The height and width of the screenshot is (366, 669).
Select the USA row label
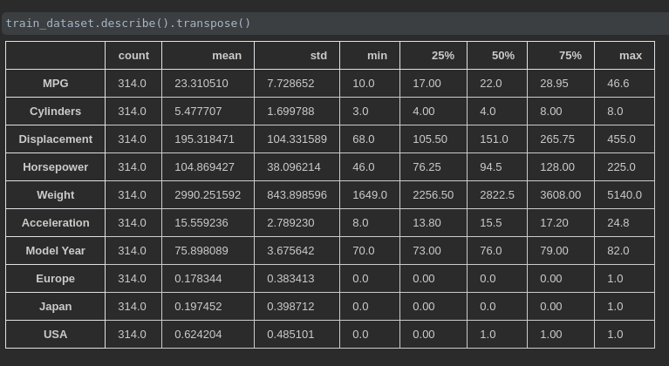(56, 335)
